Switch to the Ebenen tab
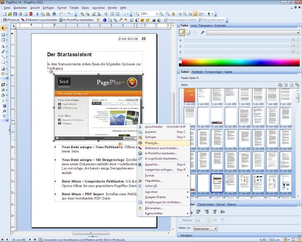This screenshot has width=302, height=242. point(232,204)
